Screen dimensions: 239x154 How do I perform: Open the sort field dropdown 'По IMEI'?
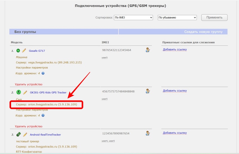coord(133,18)
